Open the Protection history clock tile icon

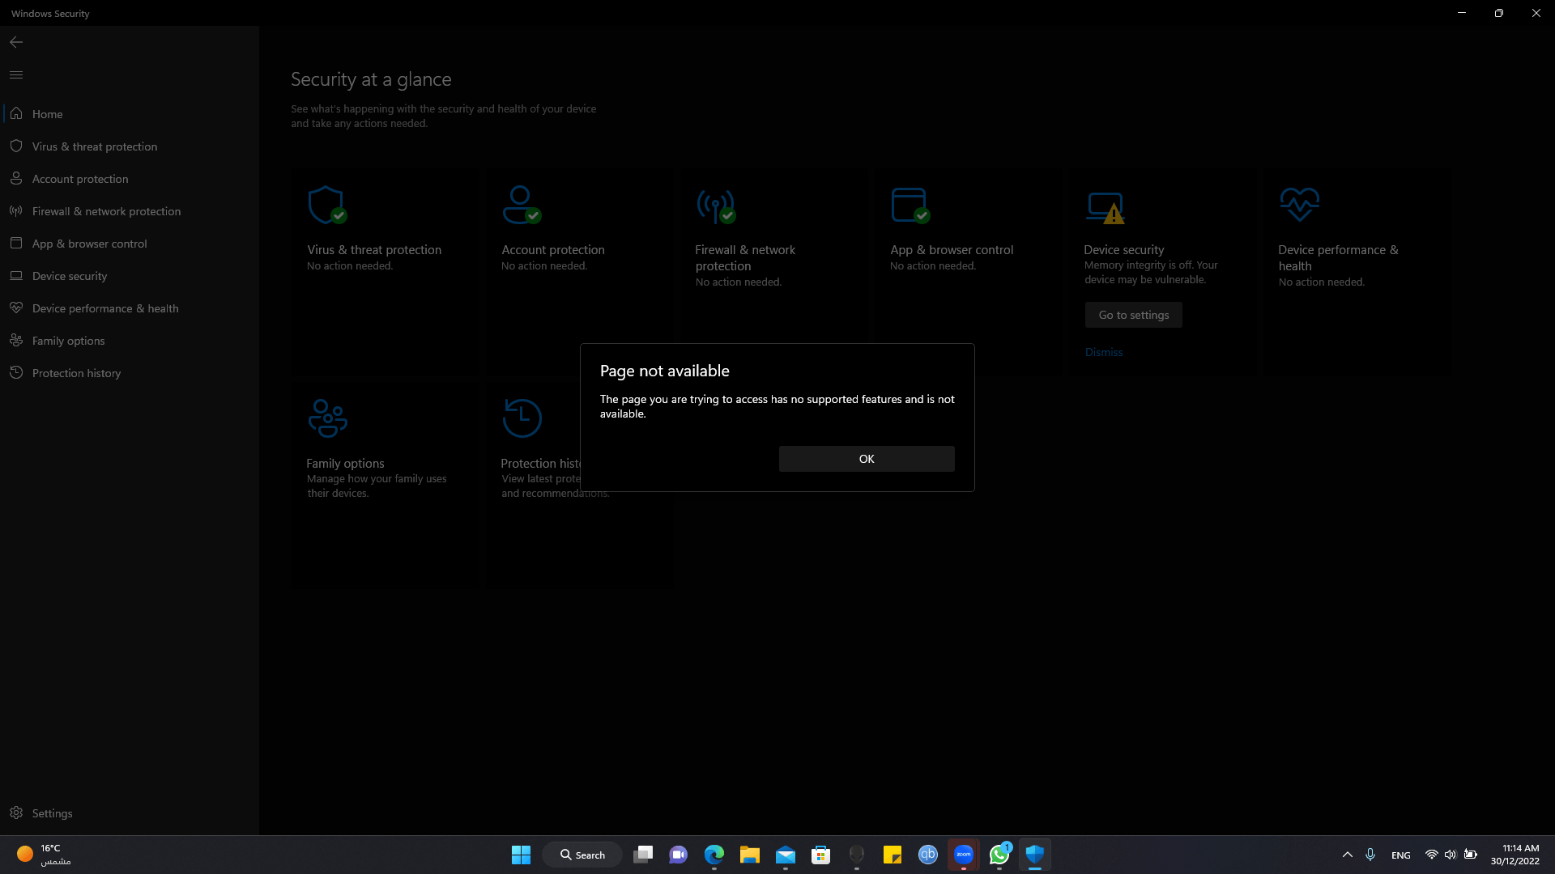pos(522,418)
